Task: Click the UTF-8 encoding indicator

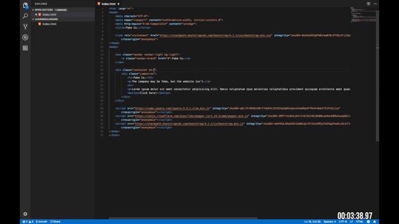Action: 343,222
